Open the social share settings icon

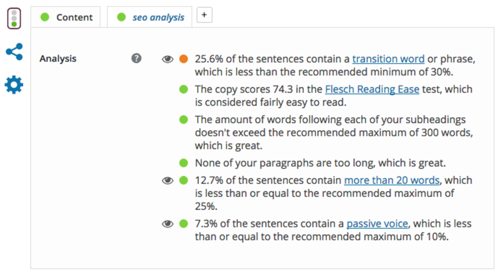point(14,52)
